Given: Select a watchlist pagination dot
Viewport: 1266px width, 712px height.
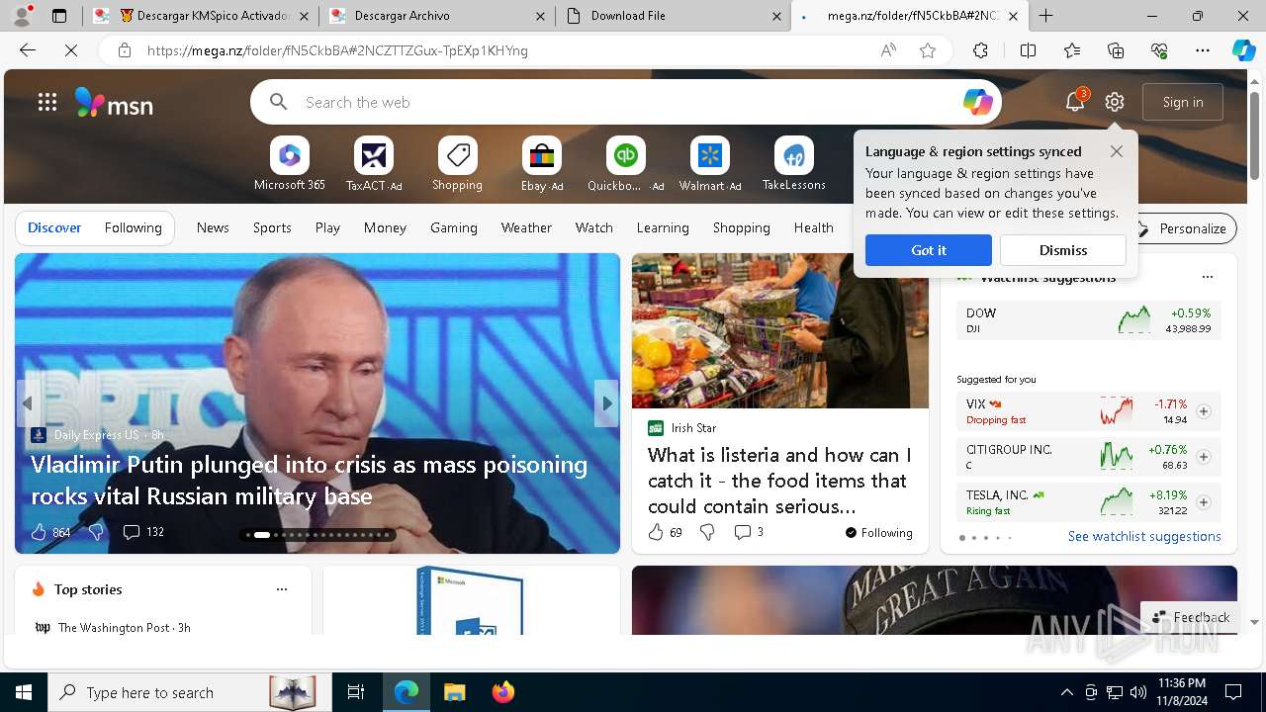Looking at the screenshot, I should pos(985,538).
